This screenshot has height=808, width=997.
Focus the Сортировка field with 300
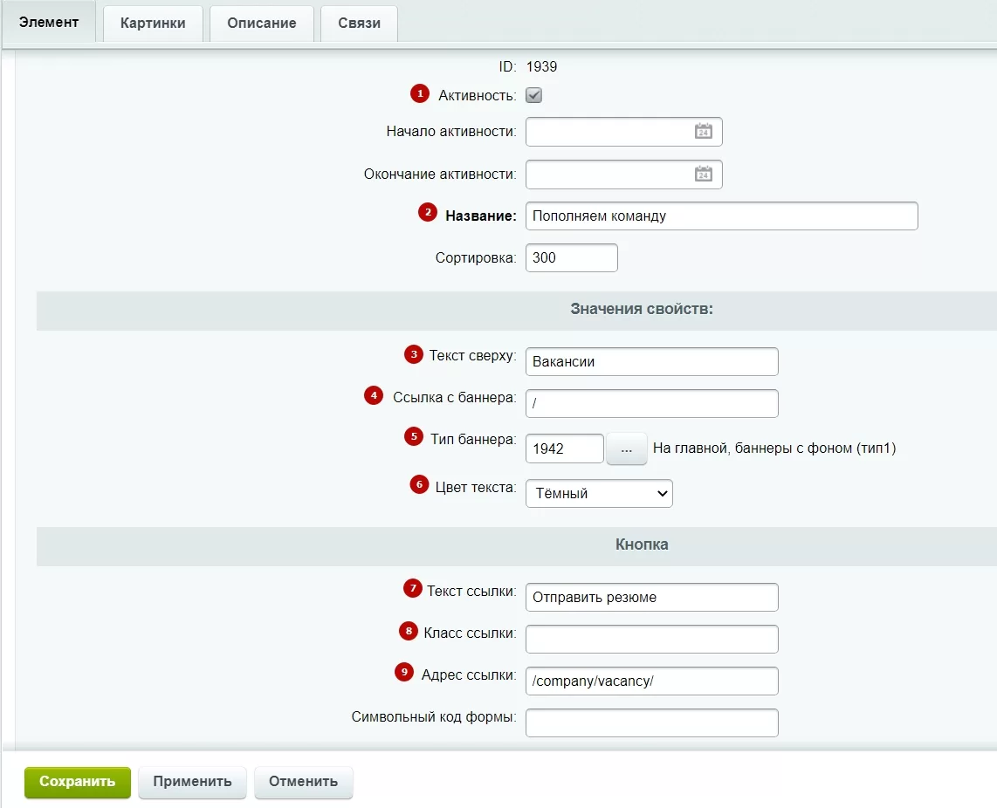[572, 258]
